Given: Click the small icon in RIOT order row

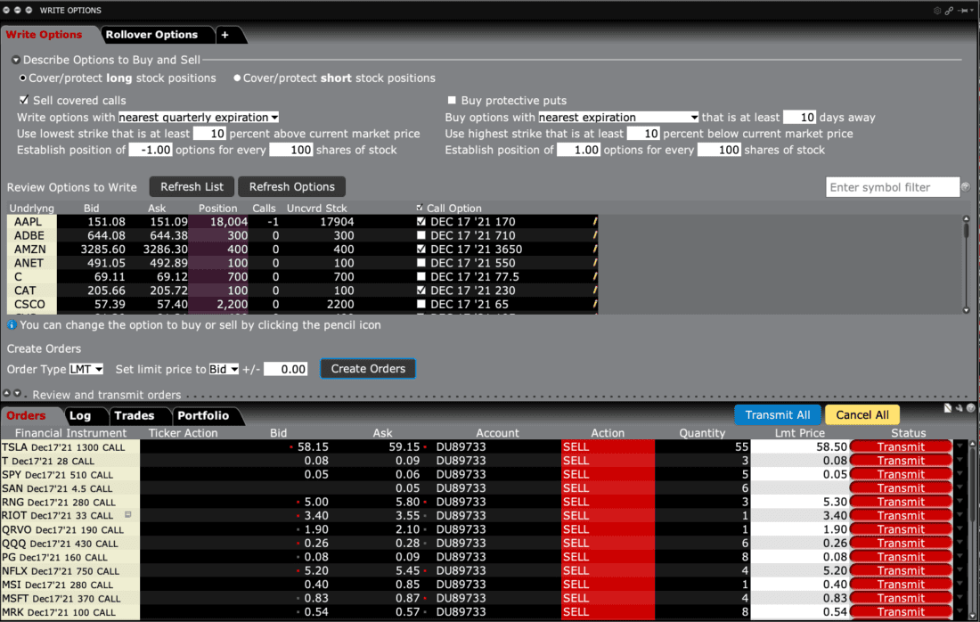Looking at the screenshot, I should (128, 515).
